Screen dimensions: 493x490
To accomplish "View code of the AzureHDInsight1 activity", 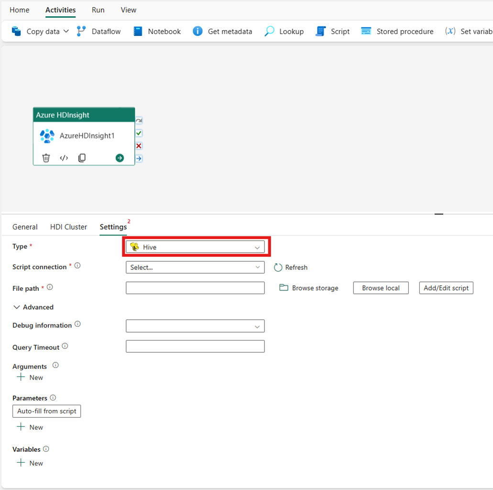I will click(x=64, y=157).
